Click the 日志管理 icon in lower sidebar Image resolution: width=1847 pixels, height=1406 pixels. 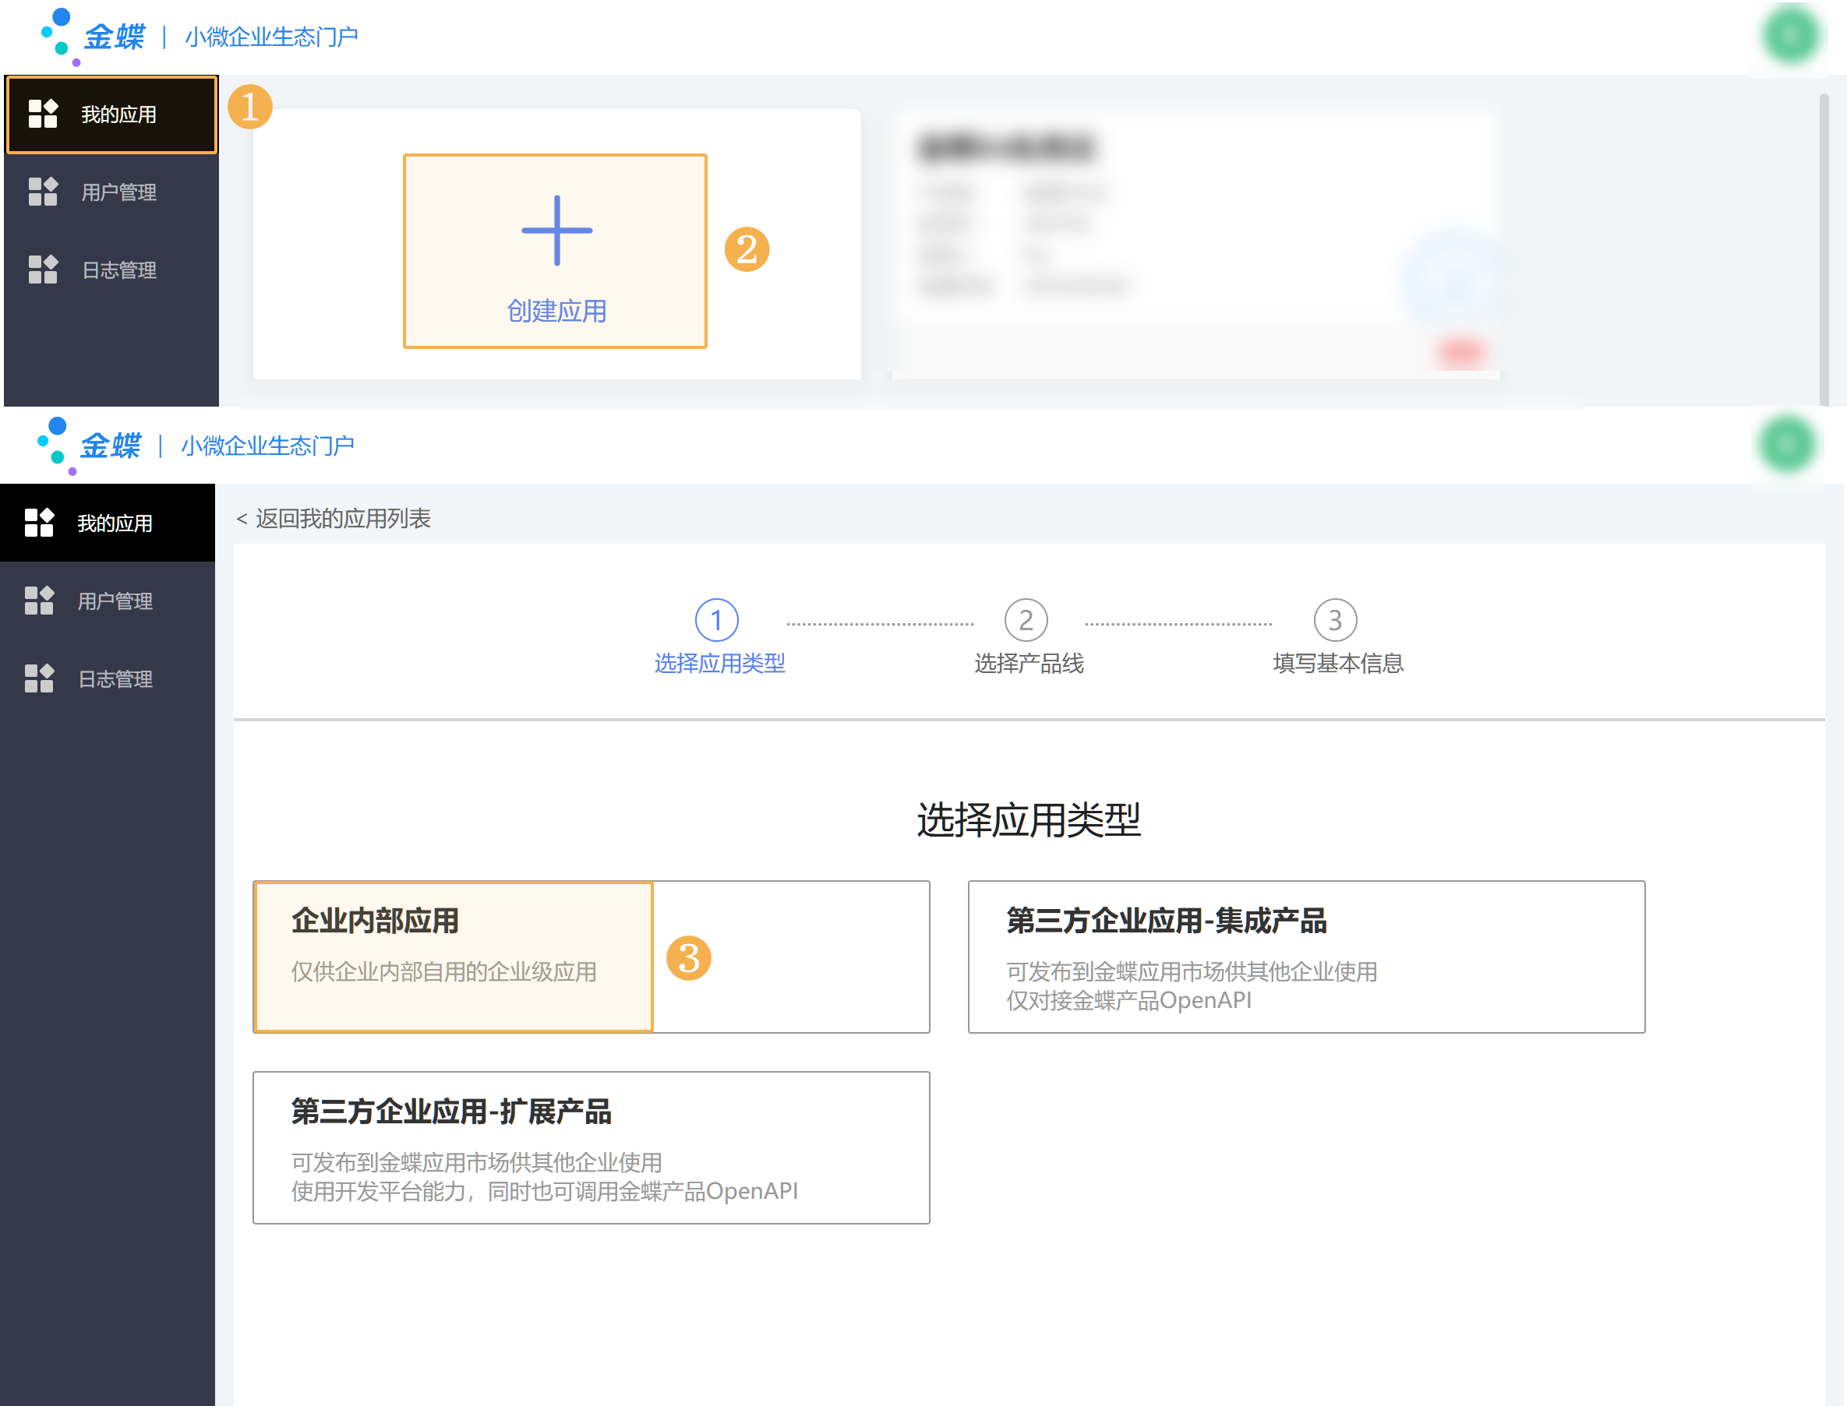point(39,678)
